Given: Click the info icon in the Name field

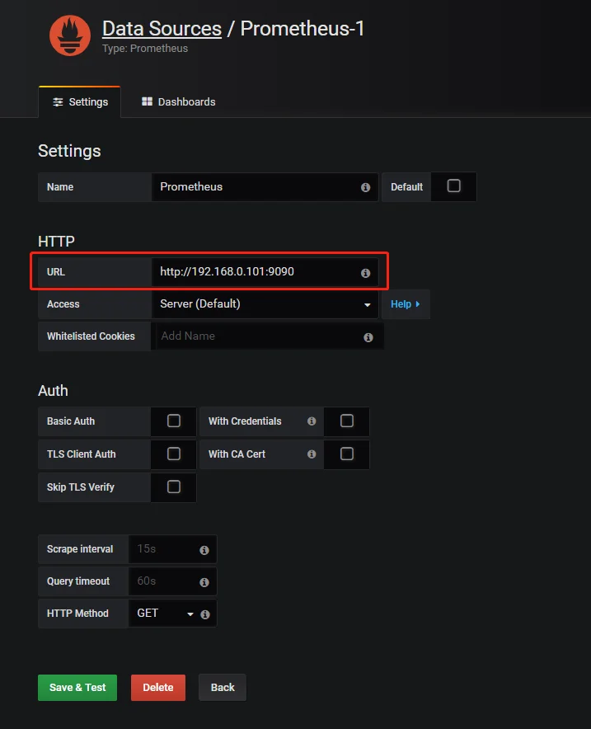Looking at the screenshot, I should pyautogui.click(x=366, y=187).
